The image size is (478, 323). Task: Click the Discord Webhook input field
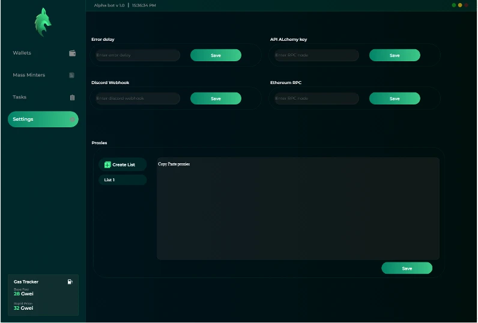pos(138,98)
